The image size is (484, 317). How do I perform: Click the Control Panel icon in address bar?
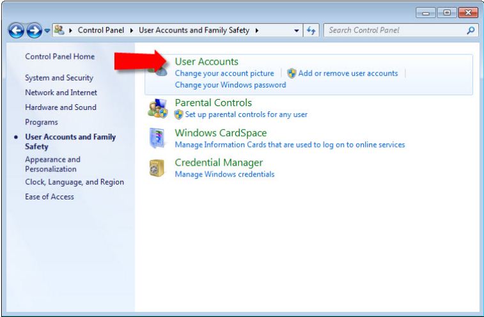click(59, 30)
